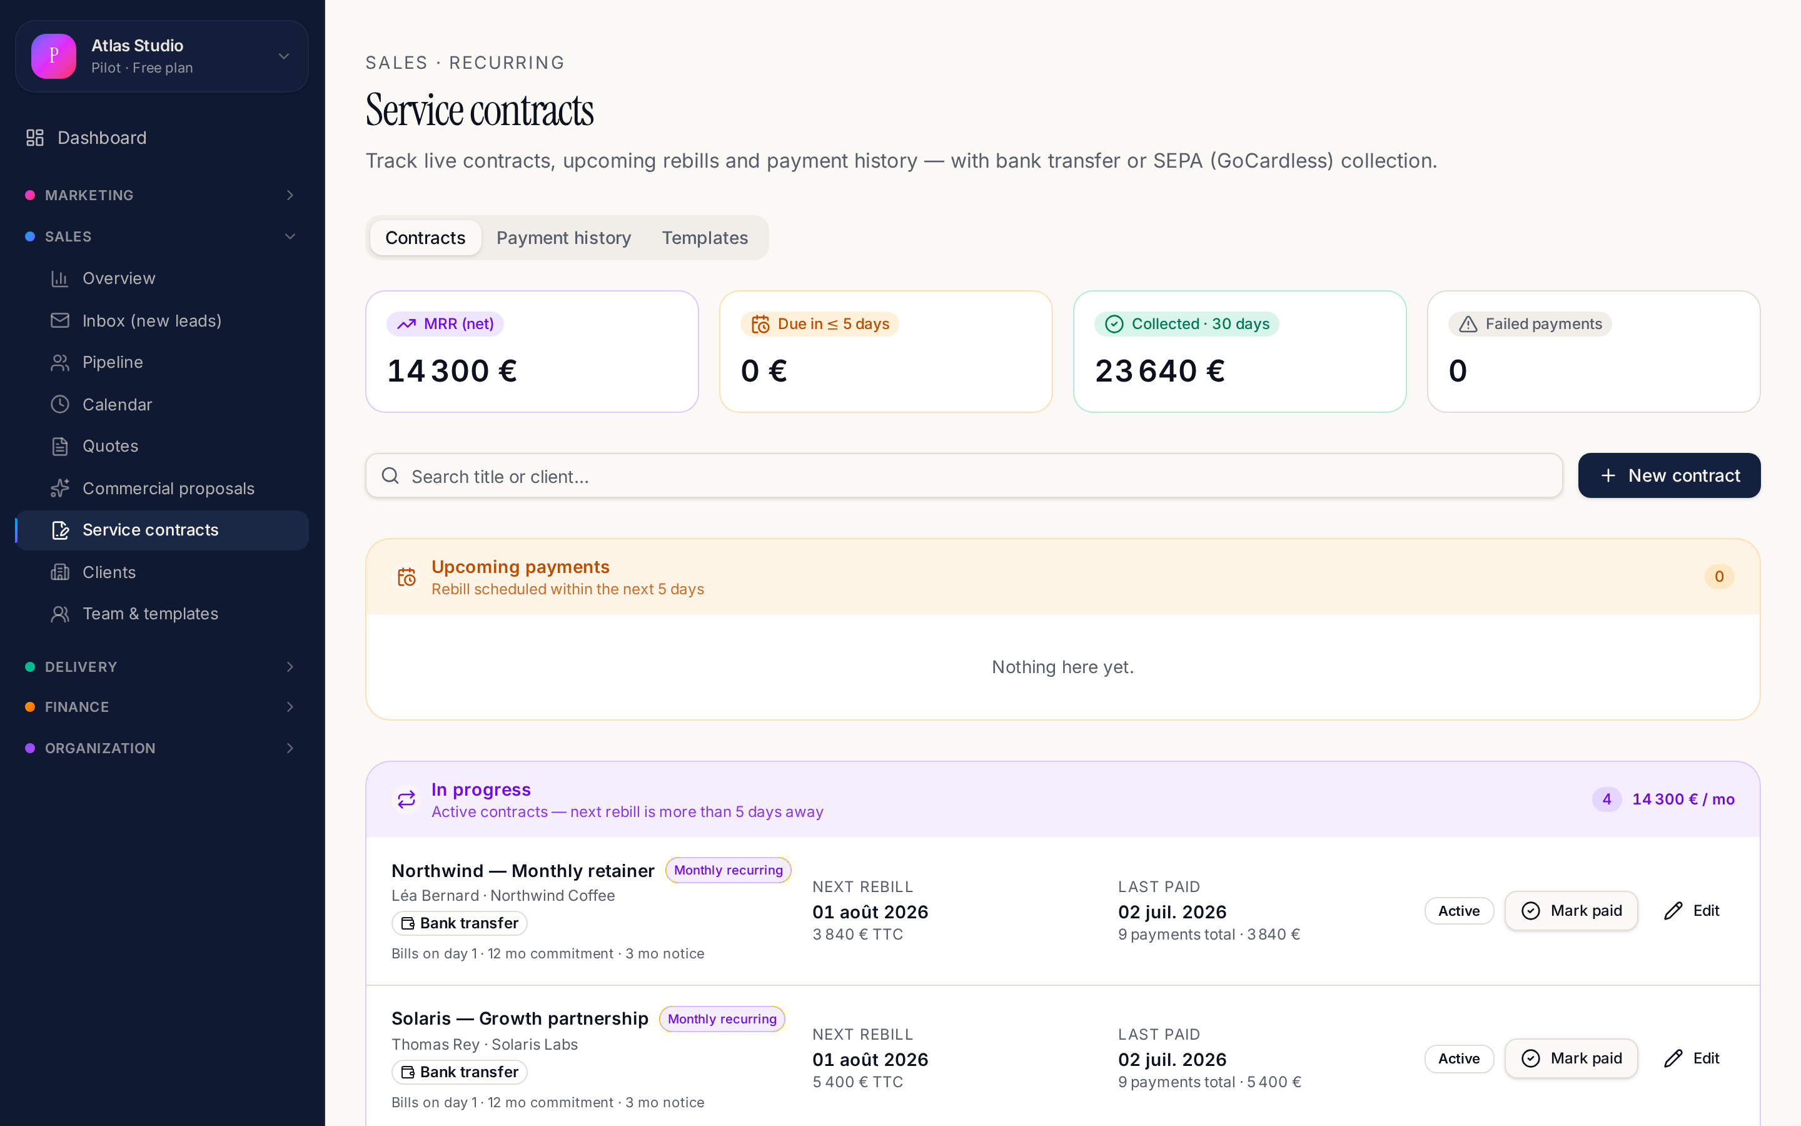Click the Failed payments warning triangle icon
The width and height of the screenshot is (1801, 1126).
point(1468,324)
